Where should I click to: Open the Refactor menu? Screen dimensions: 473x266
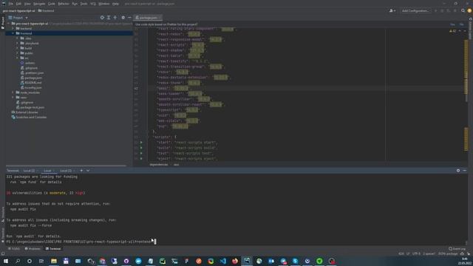coord(64,4)
